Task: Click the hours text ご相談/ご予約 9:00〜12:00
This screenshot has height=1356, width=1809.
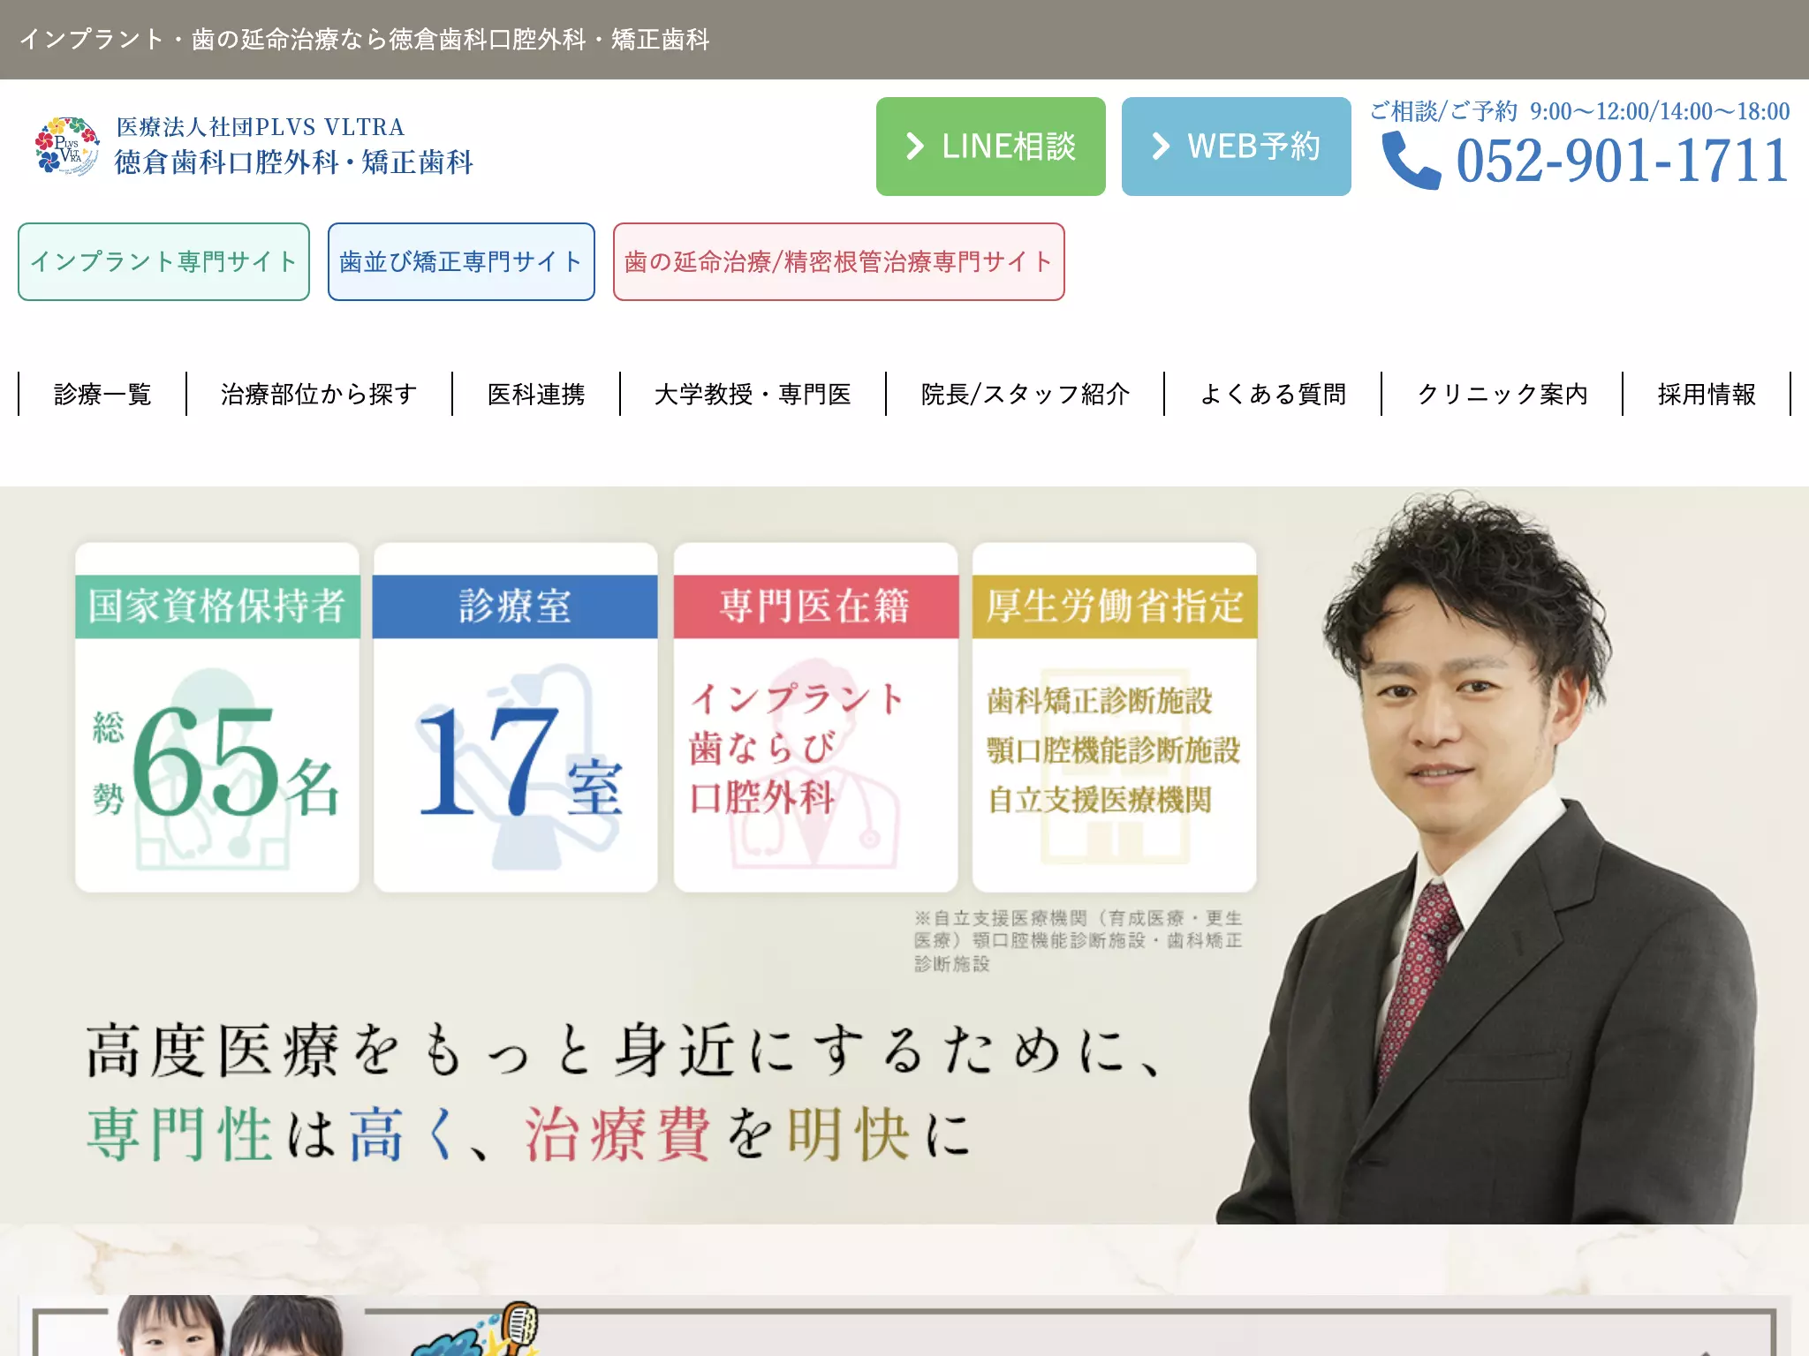Action: pos(1579,111)
